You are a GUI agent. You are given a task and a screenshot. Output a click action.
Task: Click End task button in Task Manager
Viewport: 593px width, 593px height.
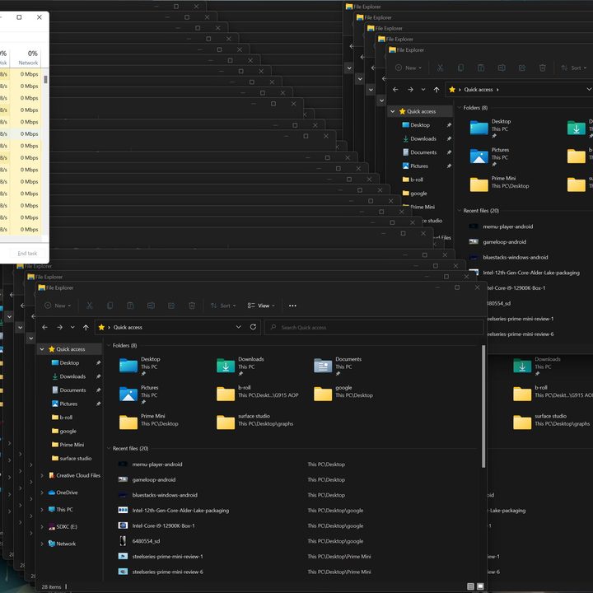[27, 253]
